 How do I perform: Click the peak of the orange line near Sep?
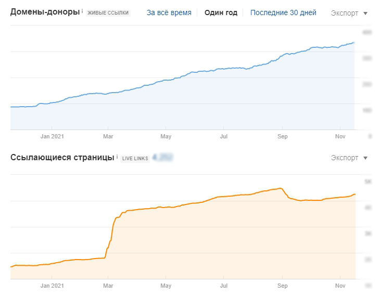pos(281,188)
